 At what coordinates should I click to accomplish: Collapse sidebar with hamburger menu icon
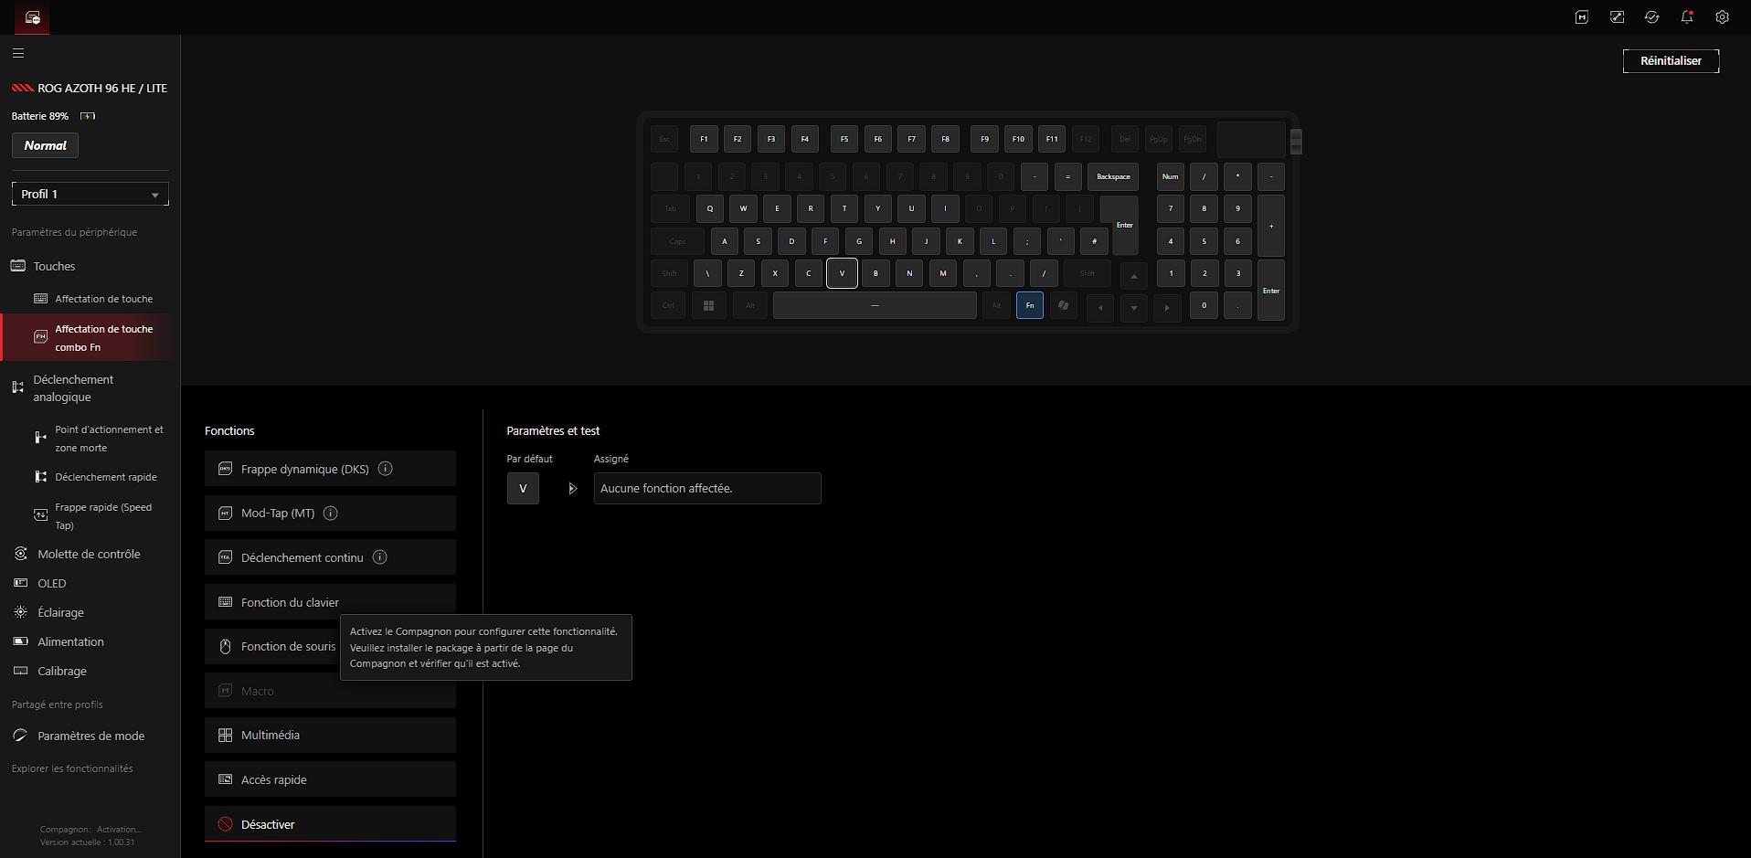(x=18, y=53)
